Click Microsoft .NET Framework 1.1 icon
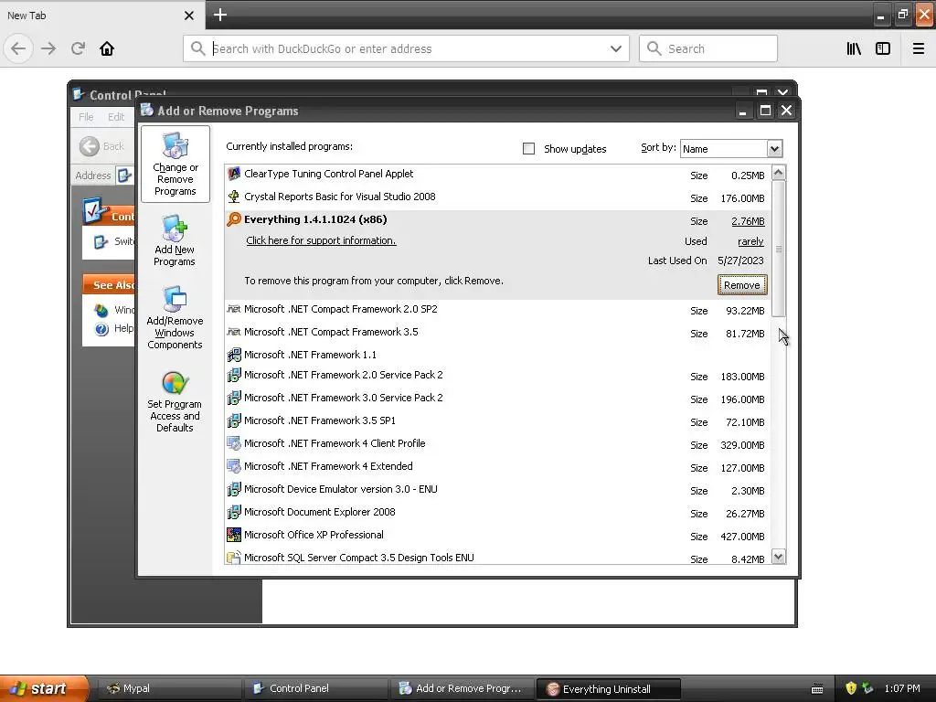 [x=234, y=355]
